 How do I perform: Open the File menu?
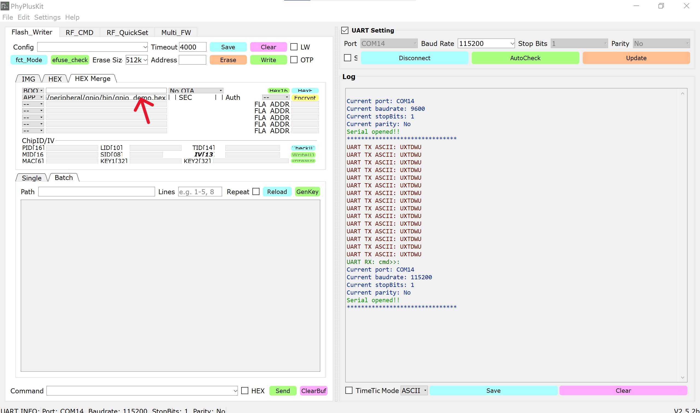7,17
